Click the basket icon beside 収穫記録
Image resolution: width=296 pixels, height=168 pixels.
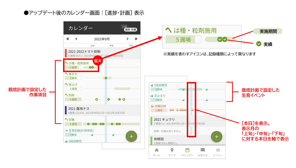[x=152, y=106]
